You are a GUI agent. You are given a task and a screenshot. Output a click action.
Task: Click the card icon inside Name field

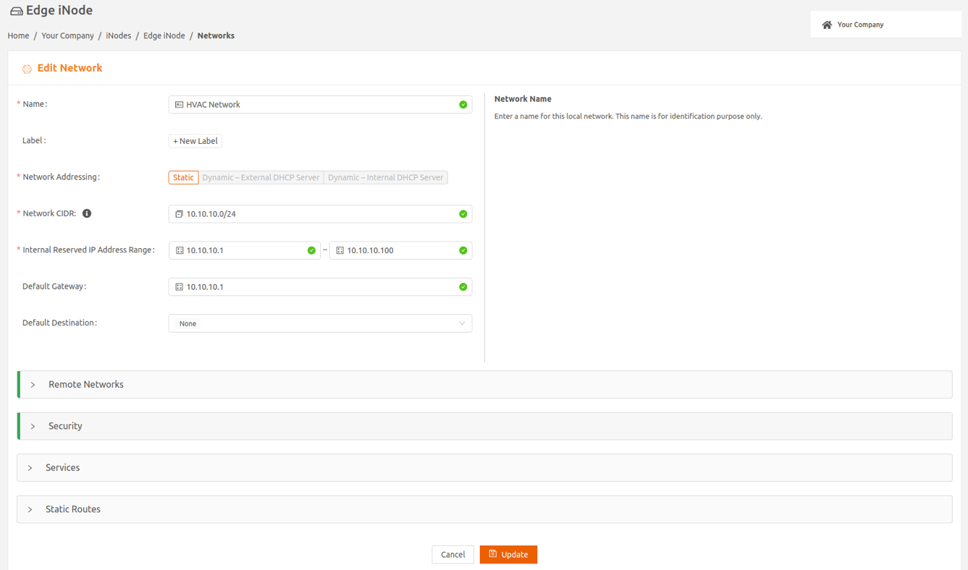pos(179,105)
